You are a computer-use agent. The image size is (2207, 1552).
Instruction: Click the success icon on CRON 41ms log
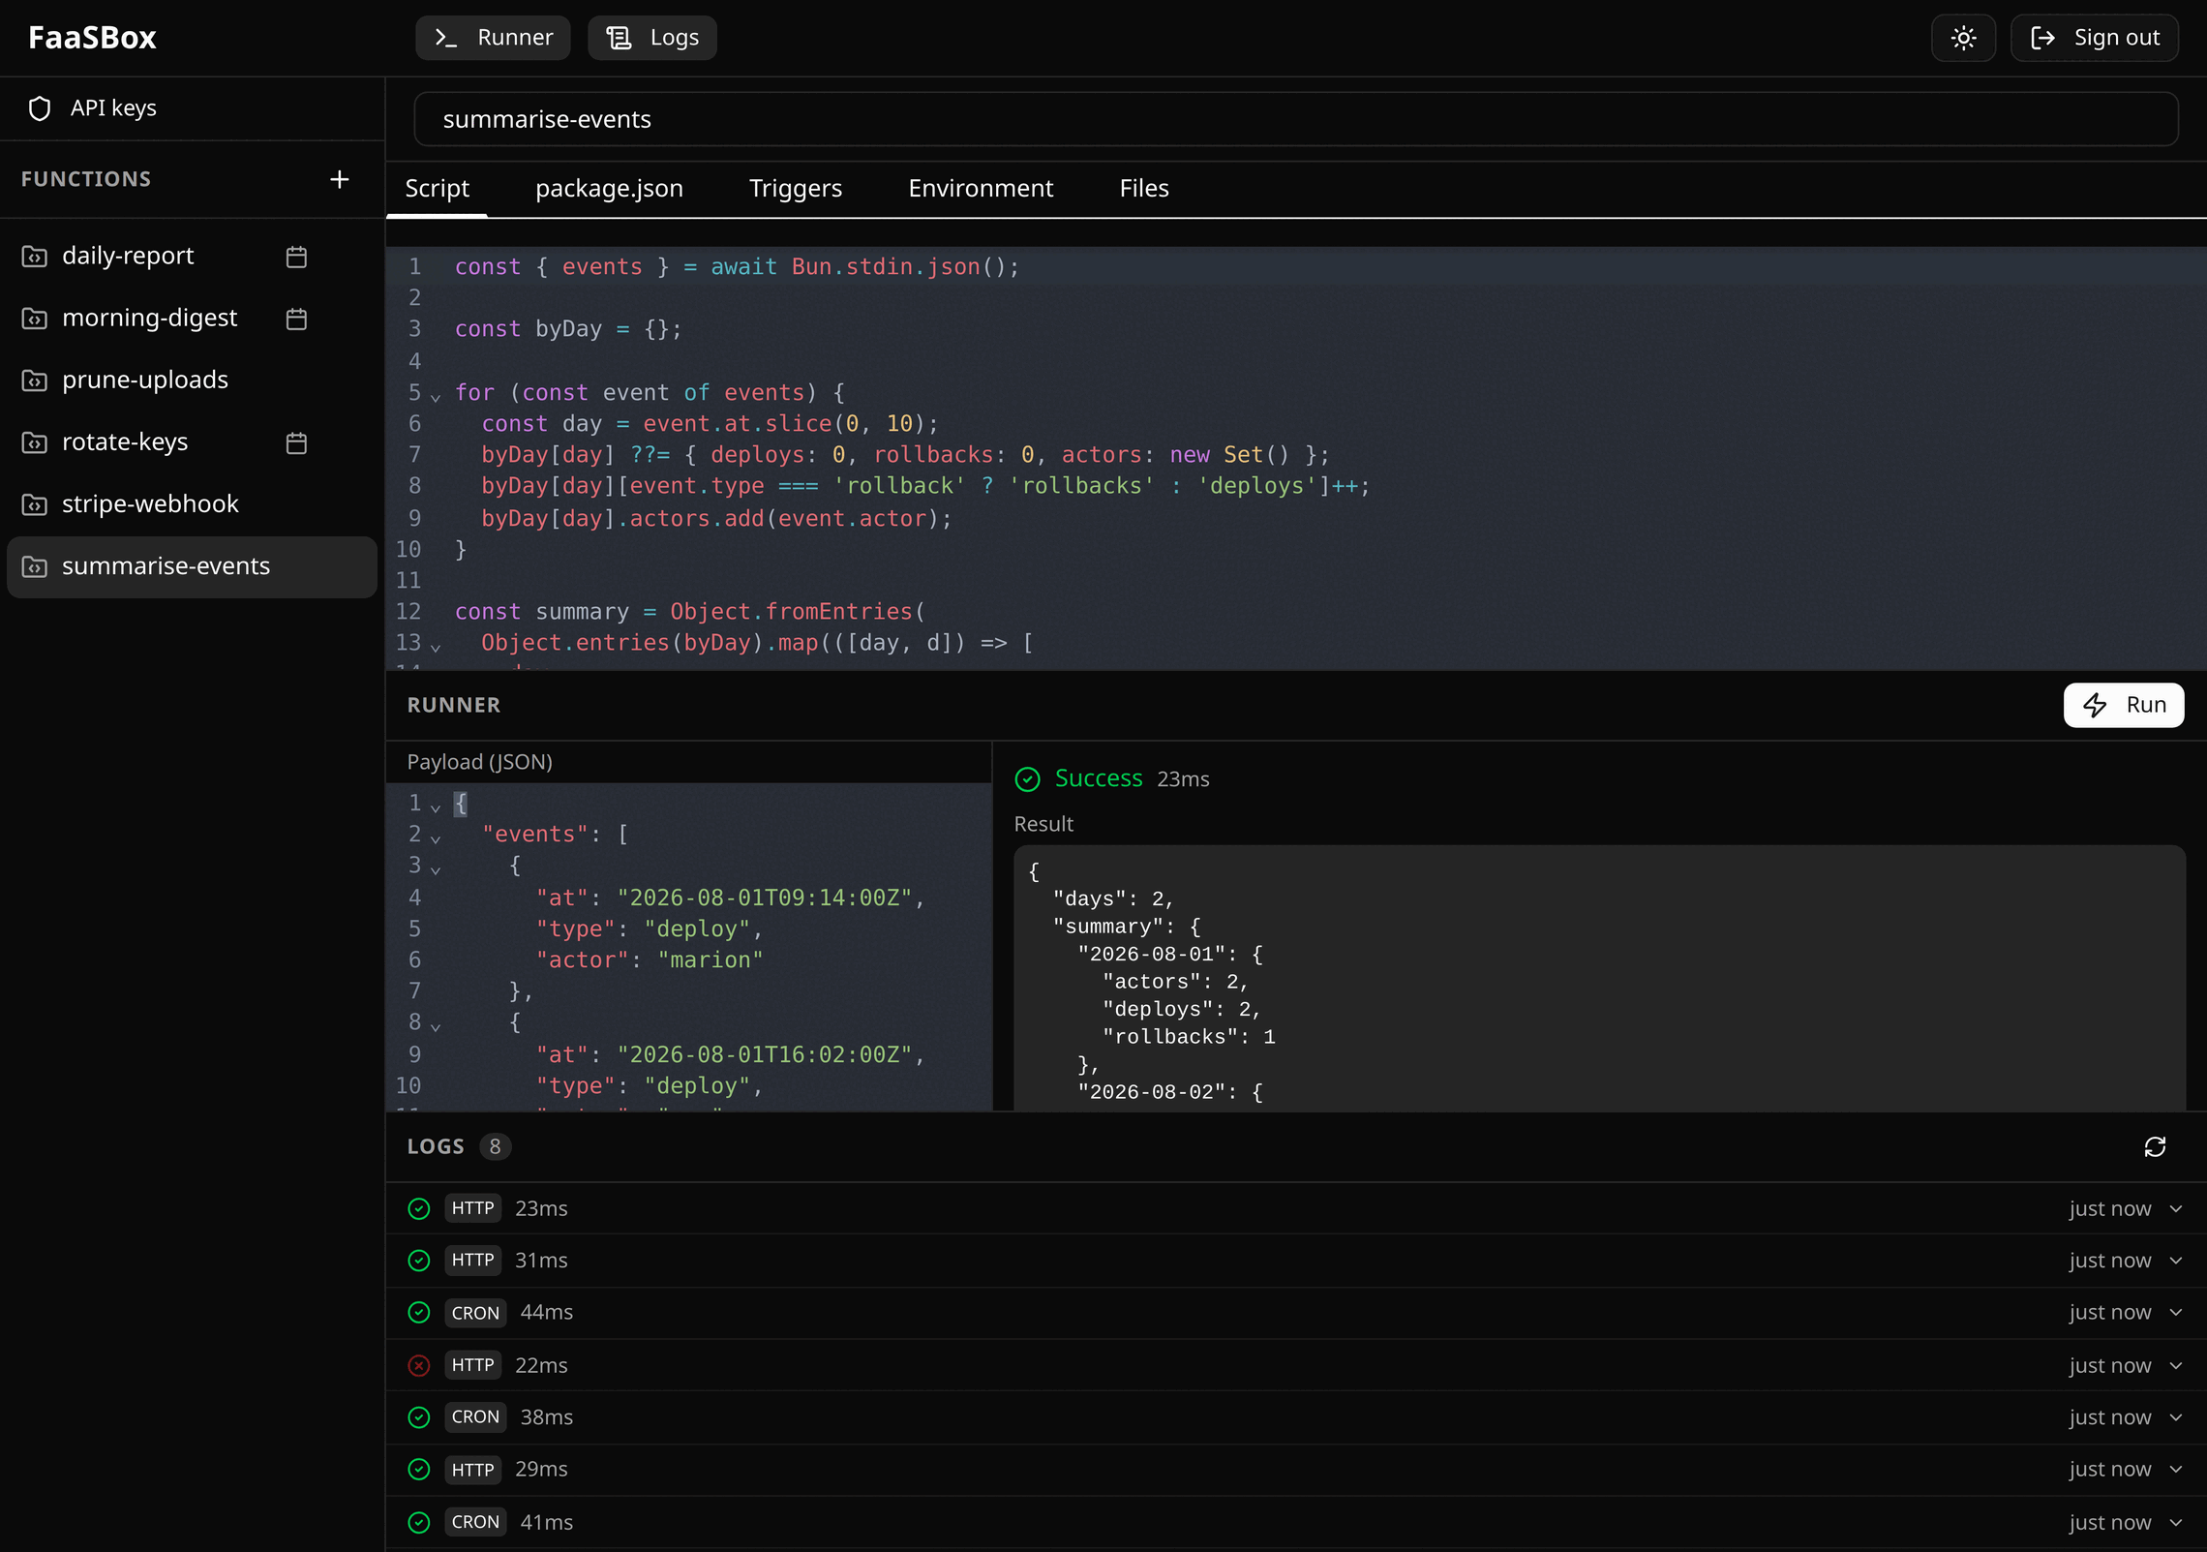click(x=418, y=1522)
